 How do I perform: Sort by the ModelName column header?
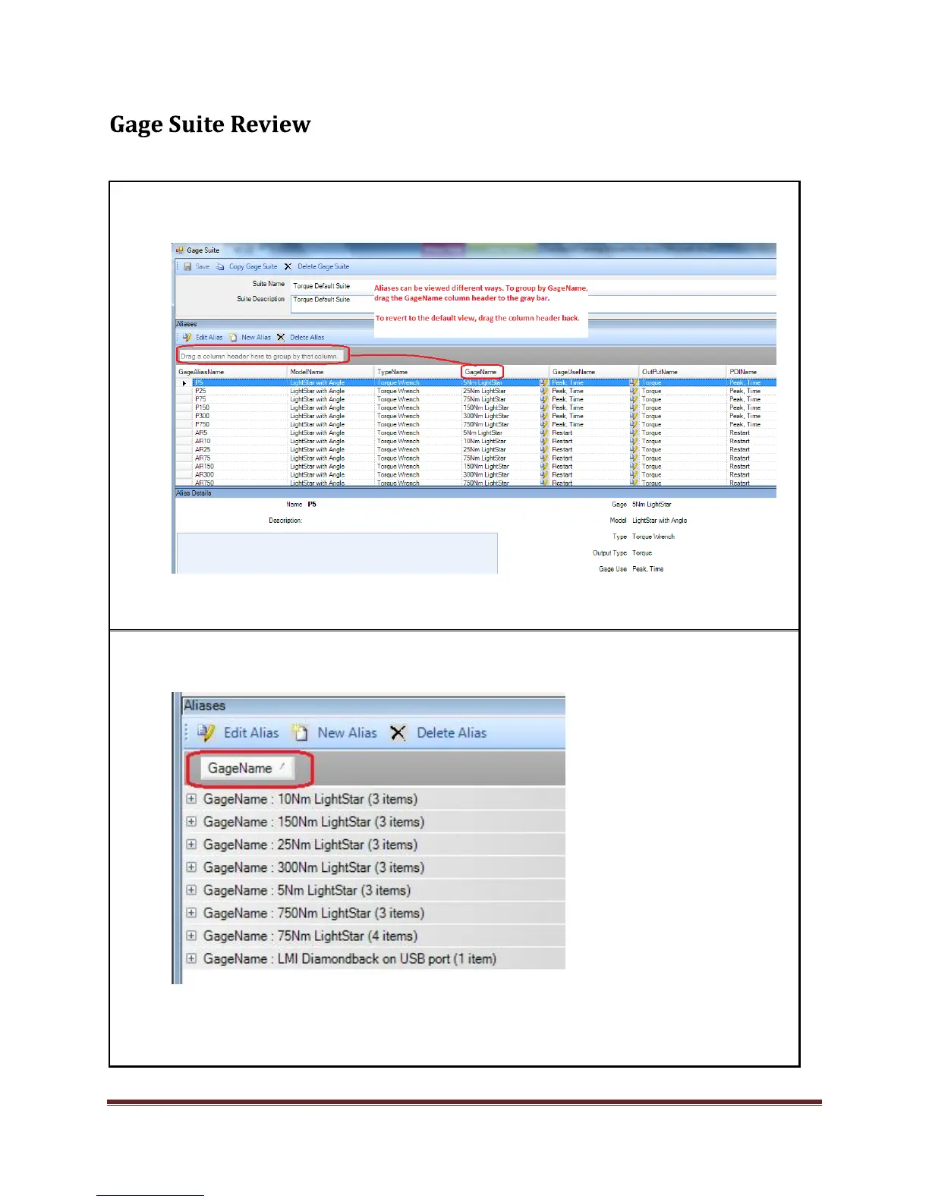(x=331, y=372)
